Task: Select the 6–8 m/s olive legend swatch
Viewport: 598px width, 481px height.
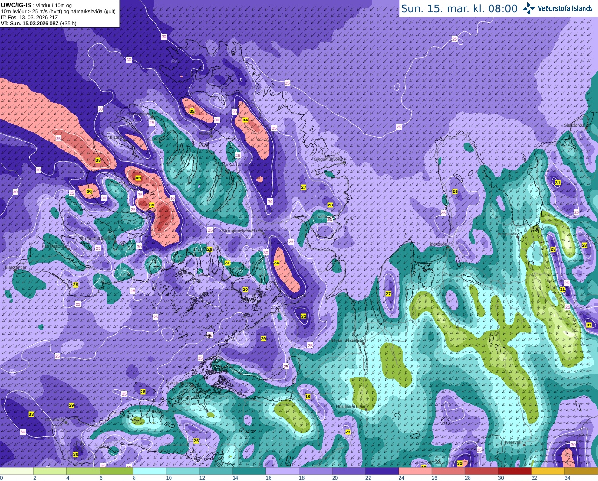Action: [116, 471]
